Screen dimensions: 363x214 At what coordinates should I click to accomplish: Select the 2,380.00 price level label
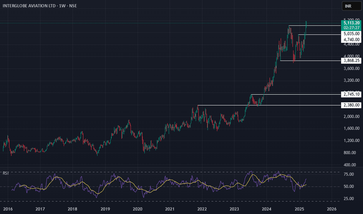click(351, 105)
